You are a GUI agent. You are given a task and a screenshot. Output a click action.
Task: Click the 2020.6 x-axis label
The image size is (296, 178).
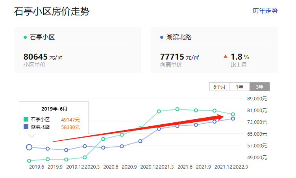111,167
